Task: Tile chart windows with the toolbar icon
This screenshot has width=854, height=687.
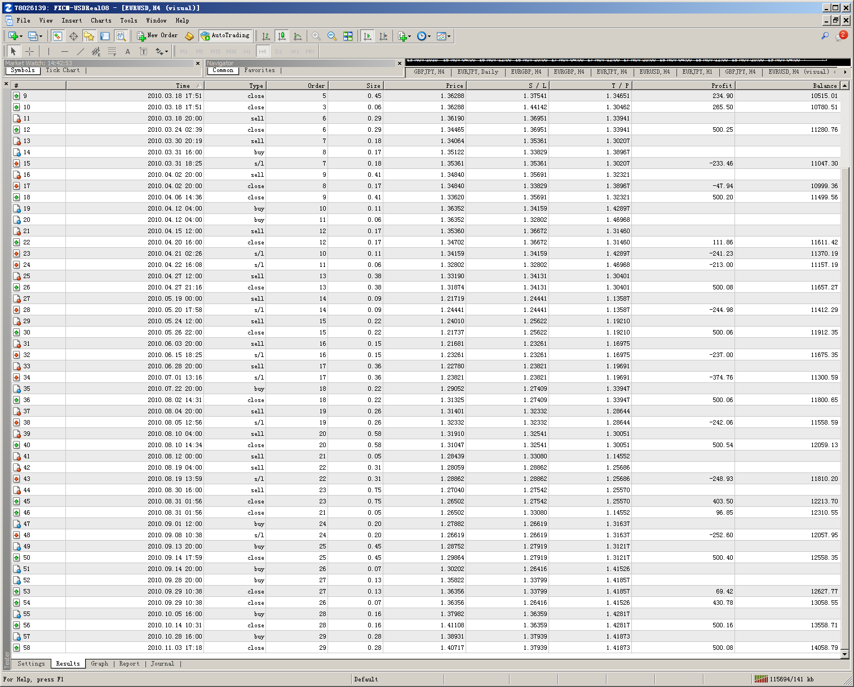Action: pyautogui.click(x=348, y=36)
